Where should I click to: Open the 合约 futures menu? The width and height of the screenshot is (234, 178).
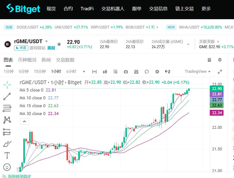pos(68,9)
